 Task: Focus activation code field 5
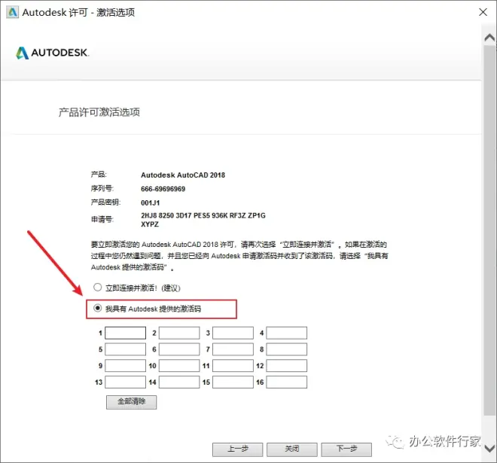point(125,349)
